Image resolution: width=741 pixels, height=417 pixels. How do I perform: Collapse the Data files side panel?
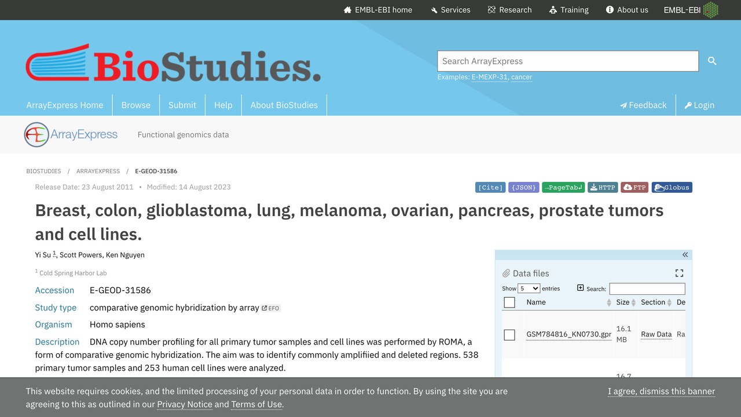[x=685, y=255]
